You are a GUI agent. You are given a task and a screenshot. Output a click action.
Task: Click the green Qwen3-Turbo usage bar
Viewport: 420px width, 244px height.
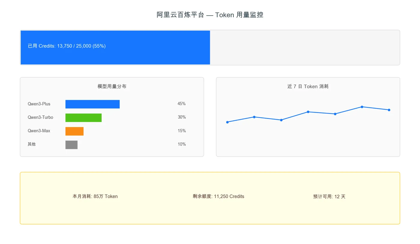[83, 117]
